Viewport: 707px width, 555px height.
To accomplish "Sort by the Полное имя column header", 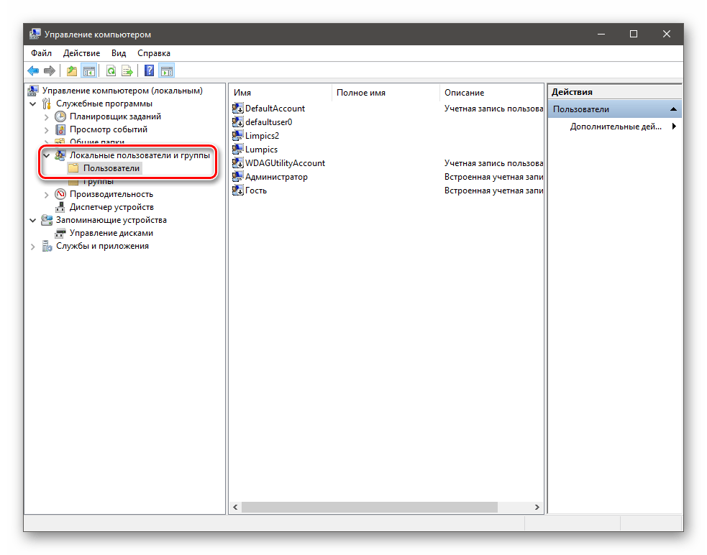I will 386,93.
